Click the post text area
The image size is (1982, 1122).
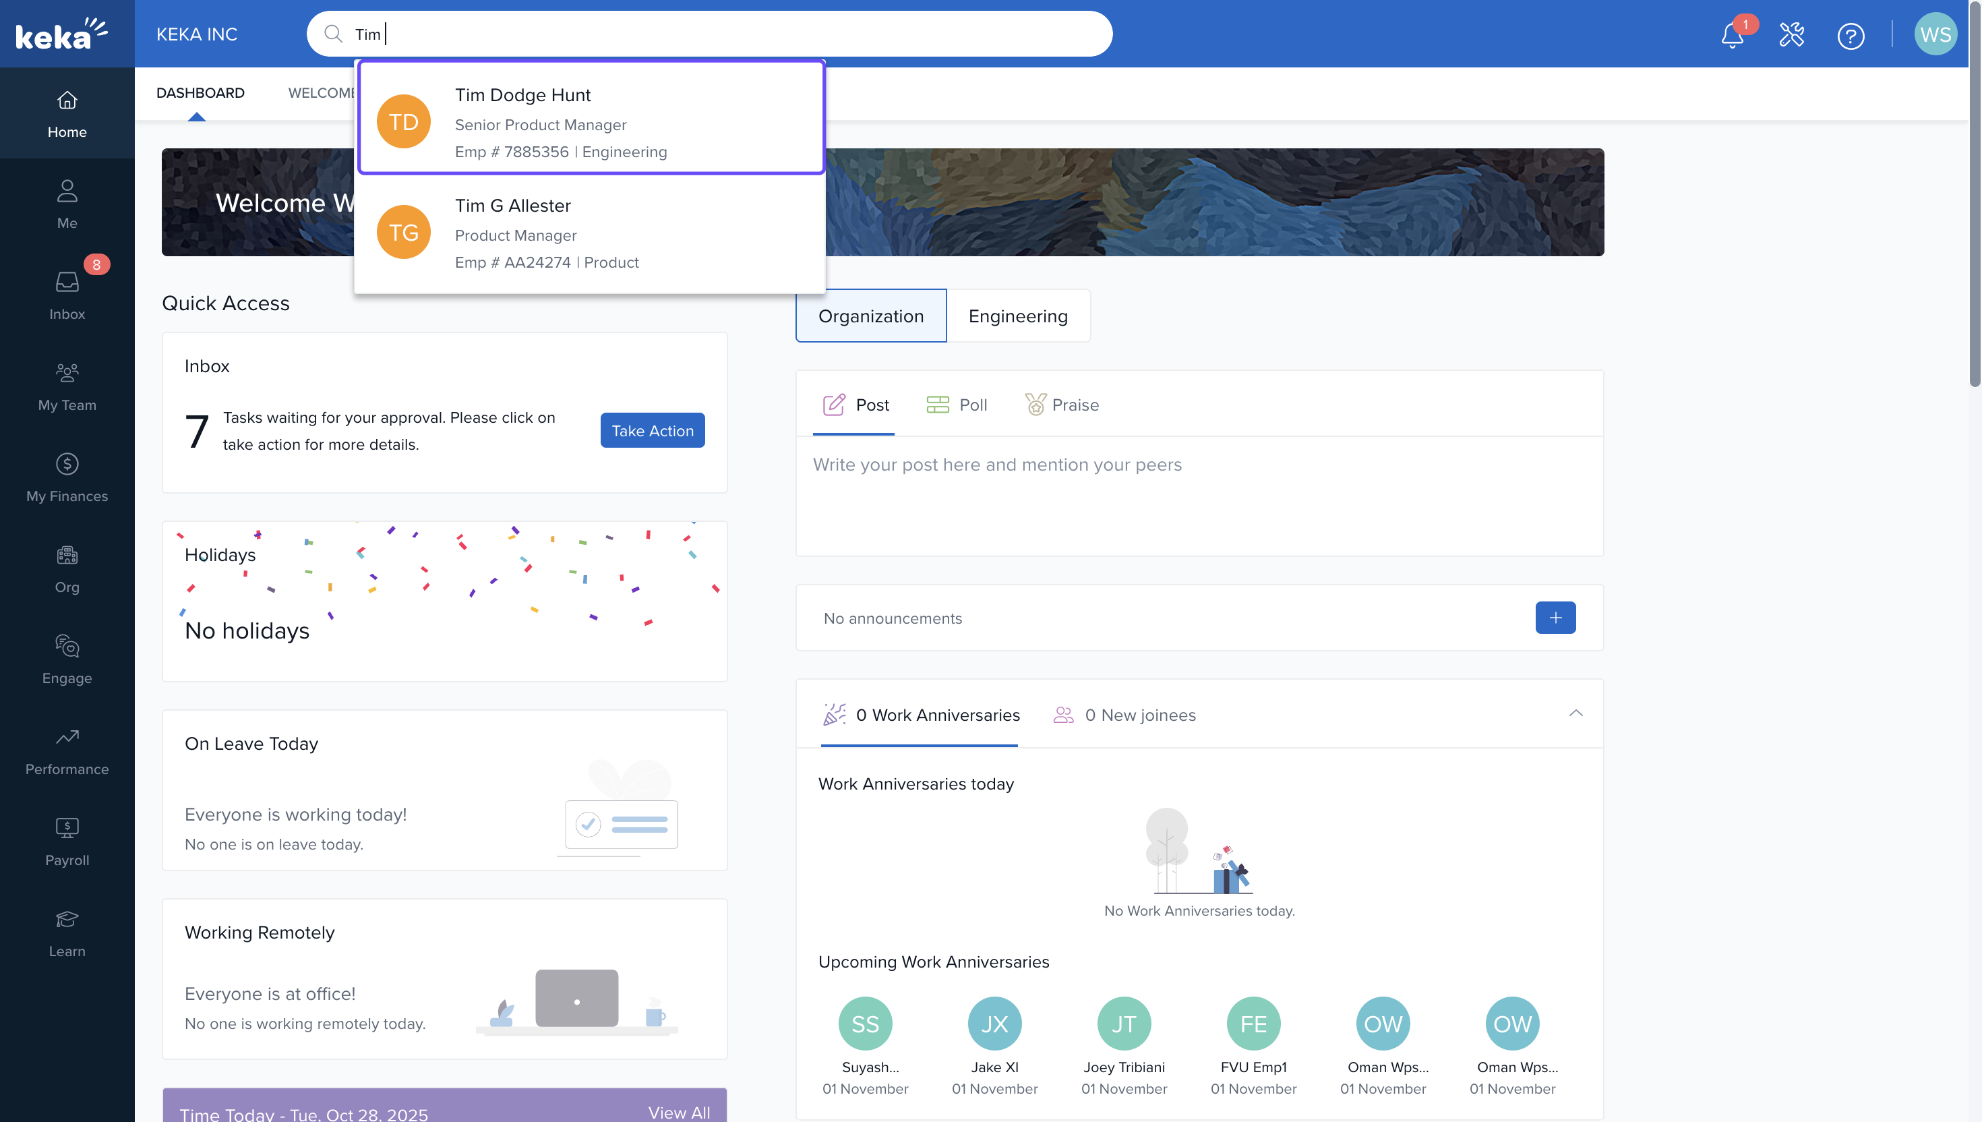tap(1198, 493)
